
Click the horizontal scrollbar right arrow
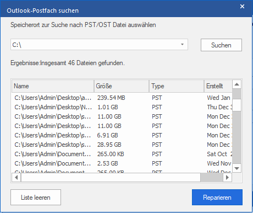tap(228, 178)
